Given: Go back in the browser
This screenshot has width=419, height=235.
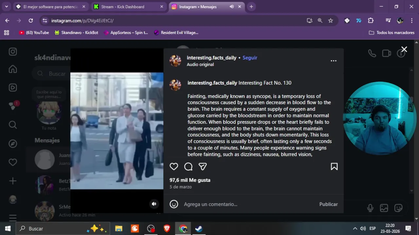Looking at the screenshot, I should click(x=7, y=21).
